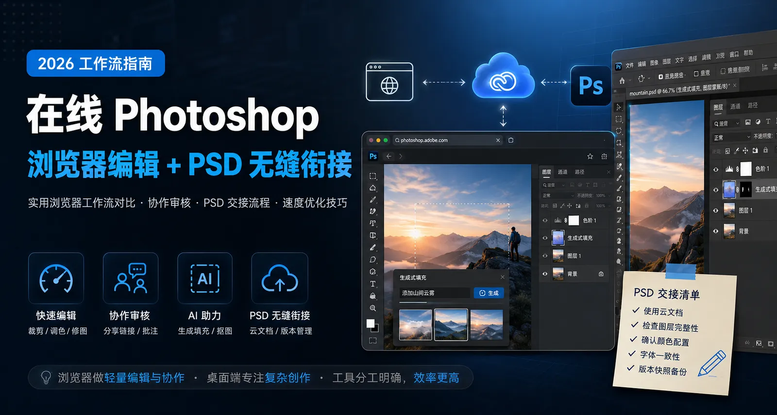Pick the Paint Bucket tool in web Photoshop
Viewport: 777px width, 415px height.
(373, 295)
